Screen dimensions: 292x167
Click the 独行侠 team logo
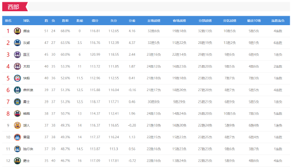18,149
